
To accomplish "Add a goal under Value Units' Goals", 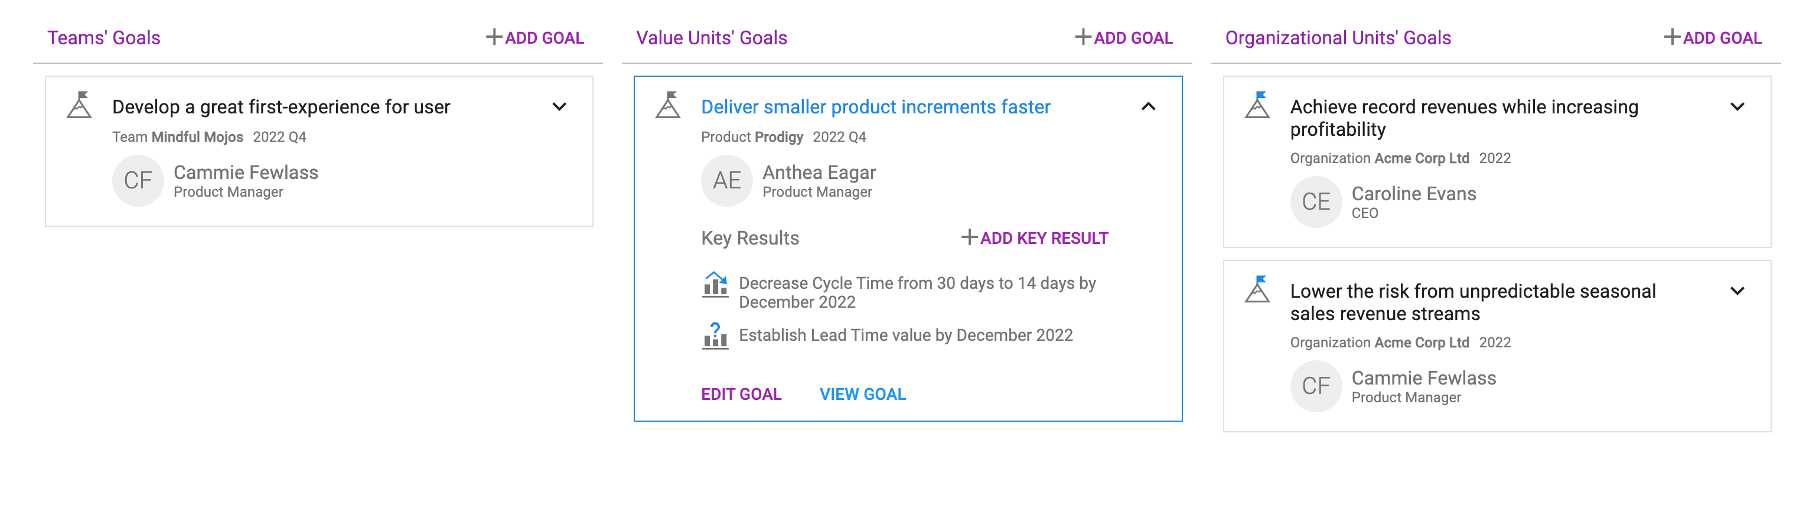I will [x=1124, y=37].
